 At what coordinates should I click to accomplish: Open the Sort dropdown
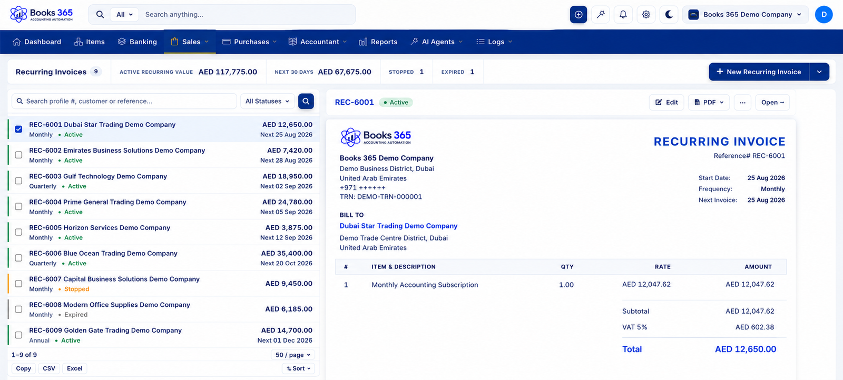pos(299,368)
